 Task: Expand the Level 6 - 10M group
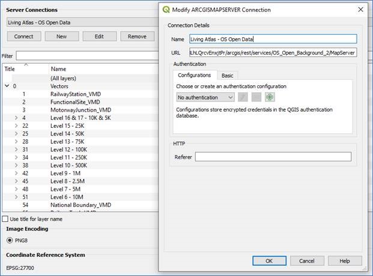coord(16,197)
